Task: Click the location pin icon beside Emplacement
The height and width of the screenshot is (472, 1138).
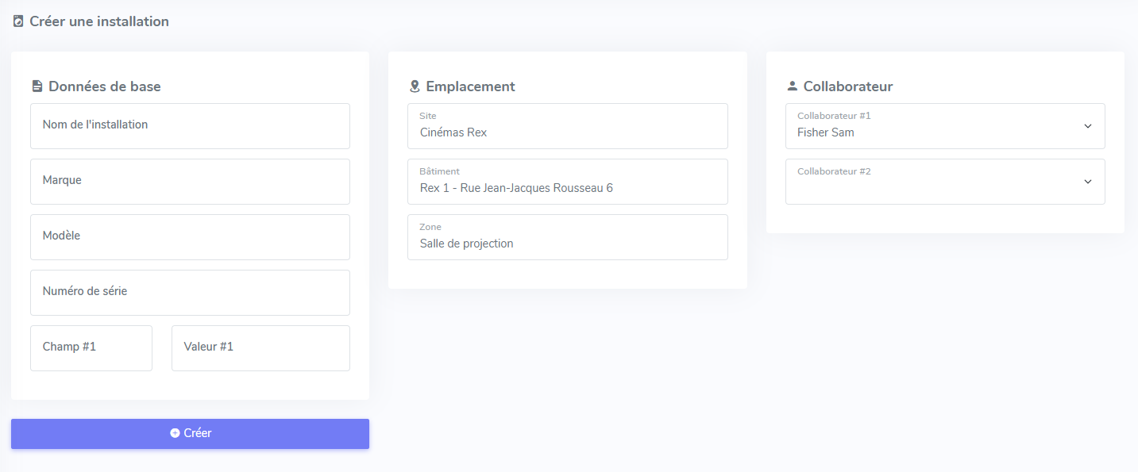Action: [414, 86]
